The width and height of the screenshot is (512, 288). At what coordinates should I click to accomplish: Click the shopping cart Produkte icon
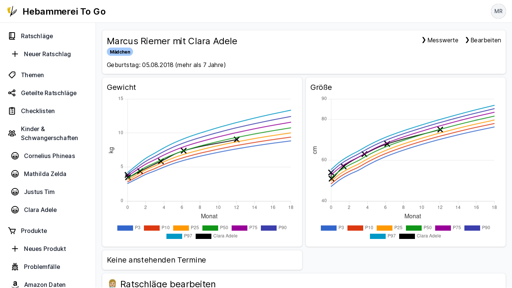12,231
